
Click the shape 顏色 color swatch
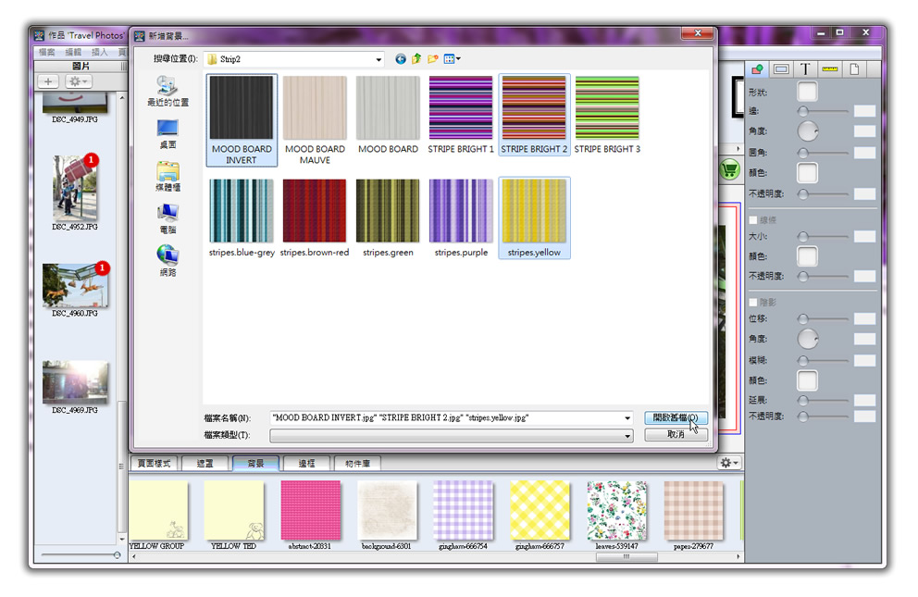click(808, 173)
